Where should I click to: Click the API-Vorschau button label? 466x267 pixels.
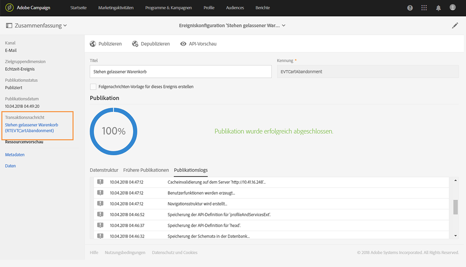[202, 44]
